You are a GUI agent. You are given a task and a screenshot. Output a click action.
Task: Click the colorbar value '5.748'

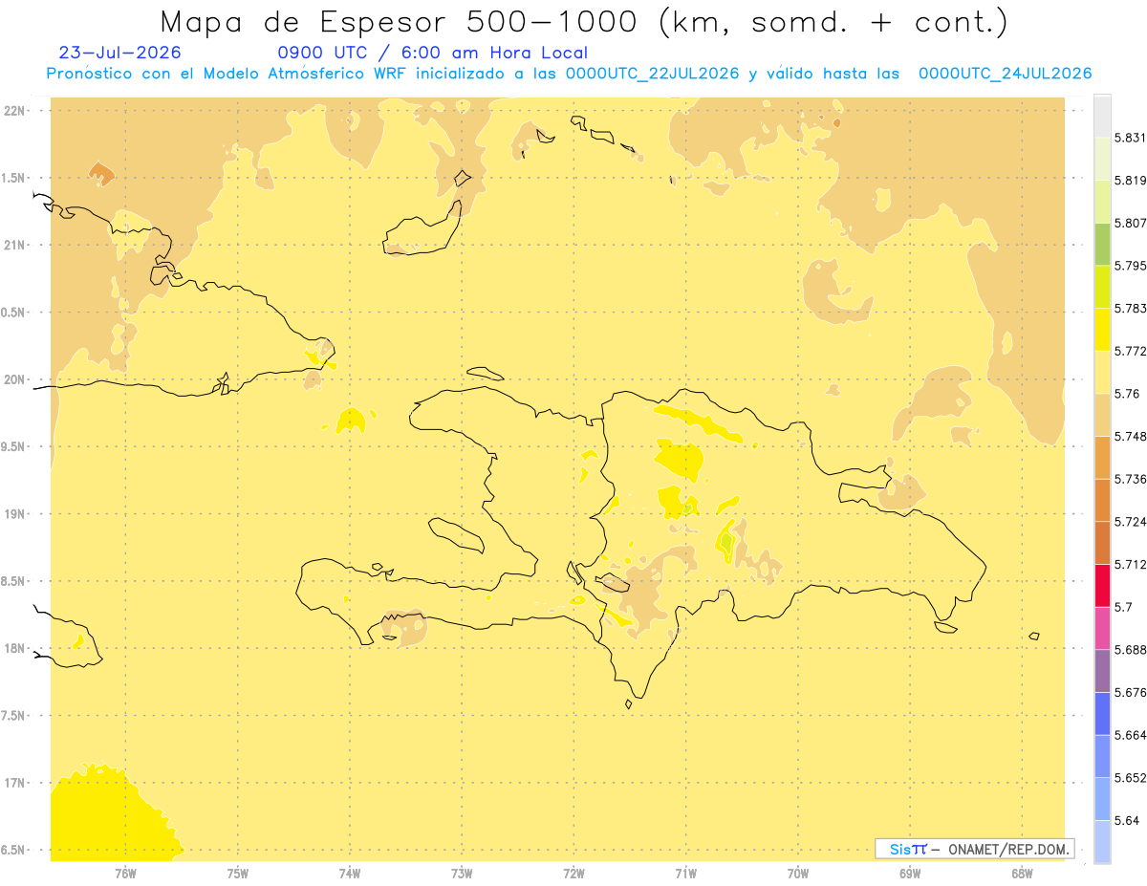(1129, 437)
